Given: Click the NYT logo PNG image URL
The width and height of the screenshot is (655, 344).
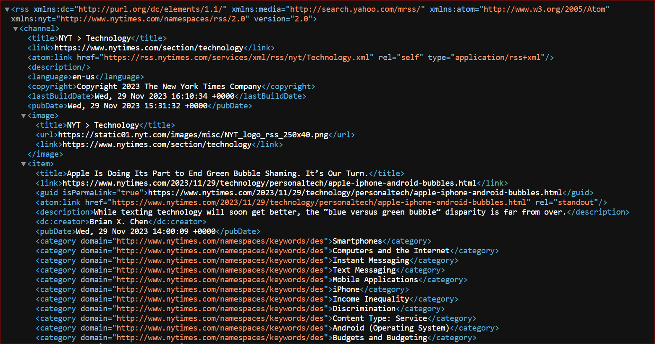Looking at the screenshot, I should coord(193,134).
